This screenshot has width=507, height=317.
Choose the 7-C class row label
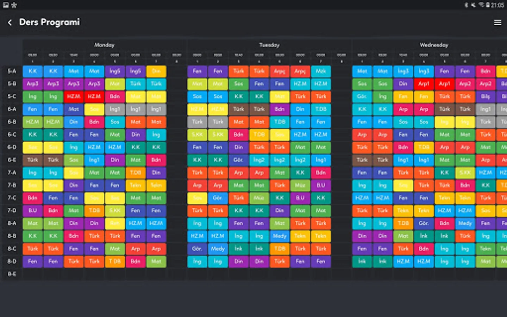click(12, 198)
